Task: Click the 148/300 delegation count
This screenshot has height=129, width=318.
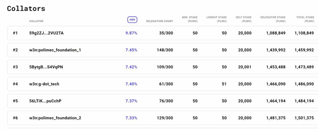Action: [x=165, y=50]
